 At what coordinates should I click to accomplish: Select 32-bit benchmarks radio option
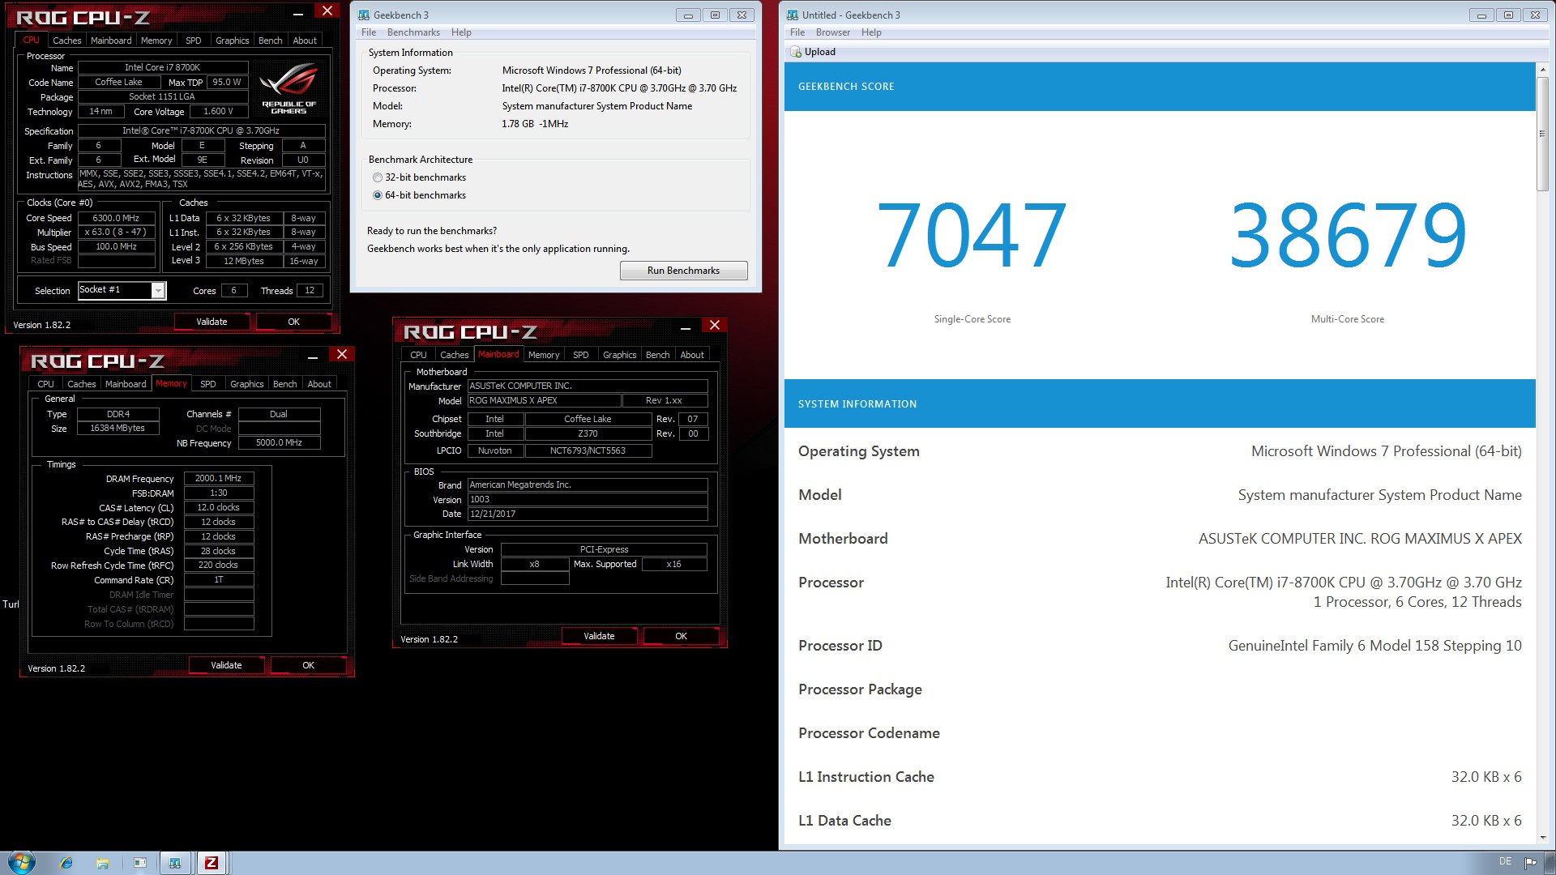tap(378, 177)
